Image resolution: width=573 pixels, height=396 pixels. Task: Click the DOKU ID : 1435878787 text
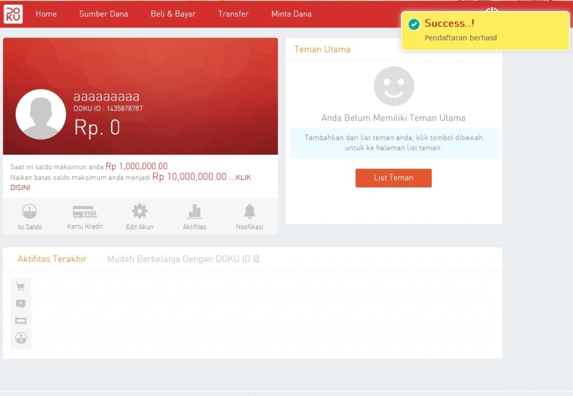coord(108,108)
